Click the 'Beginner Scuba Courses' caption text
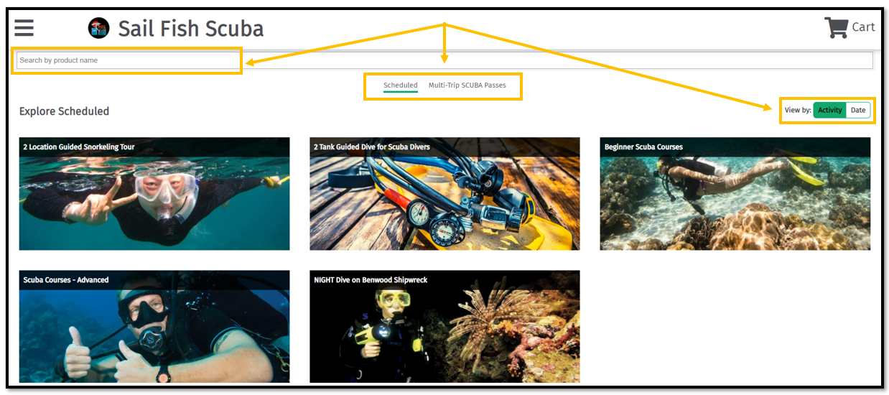The height and width of the screenshot is (395, 889). pyautogui.click(x=643, y=147)
